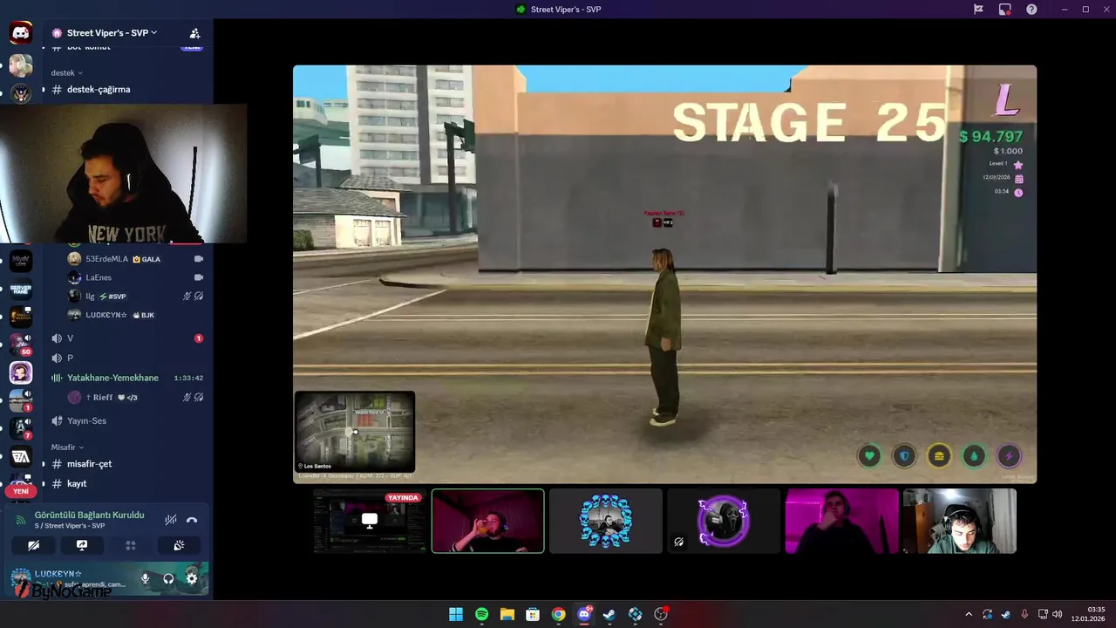The height and width of the screenshot is (628, 1116).
Task: Collapse the destek category
Action: tap(66, 72)
